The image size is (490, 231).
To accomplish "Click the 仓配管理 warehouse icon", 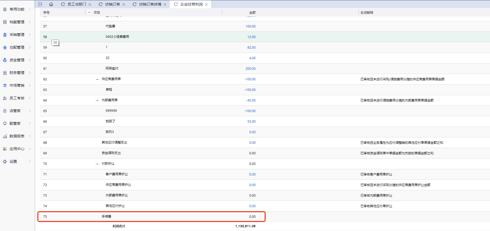I will click(x=5, y=47).
